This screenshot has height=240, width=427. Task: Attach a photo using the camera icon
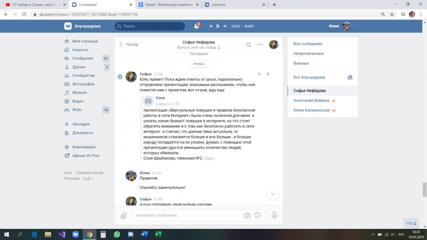tap(247, 215)
